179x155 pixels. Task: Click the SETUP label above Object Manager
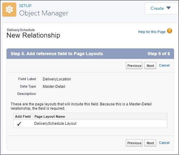25,6
